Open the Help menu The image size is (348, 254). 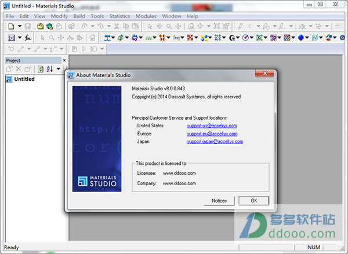click(192, 16)
